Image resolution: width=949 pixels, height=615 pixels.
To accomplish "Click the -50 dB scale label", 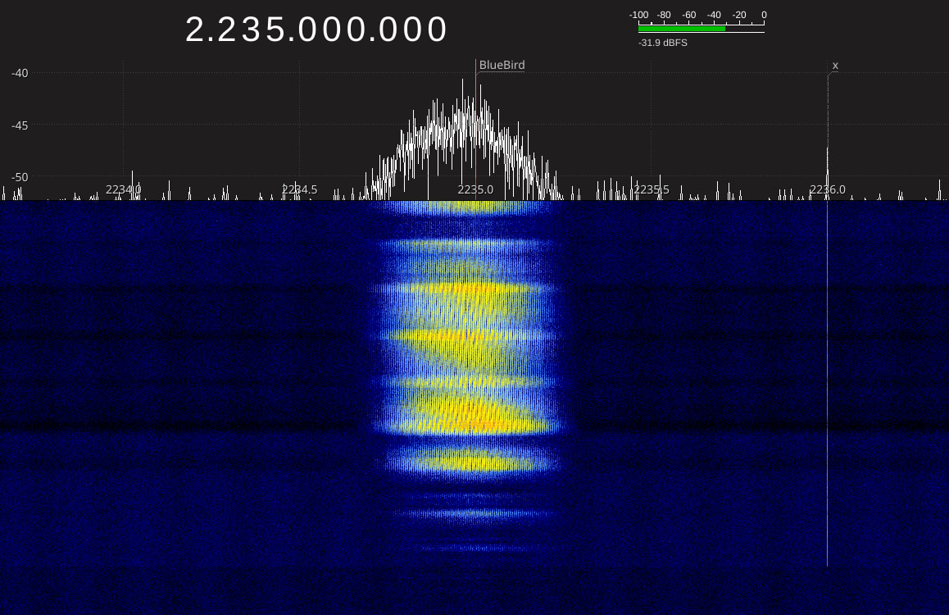I will click(20, 177).
